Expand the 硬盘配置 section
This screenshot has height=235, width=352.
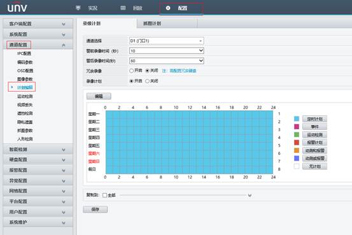(x=38, y=160)
